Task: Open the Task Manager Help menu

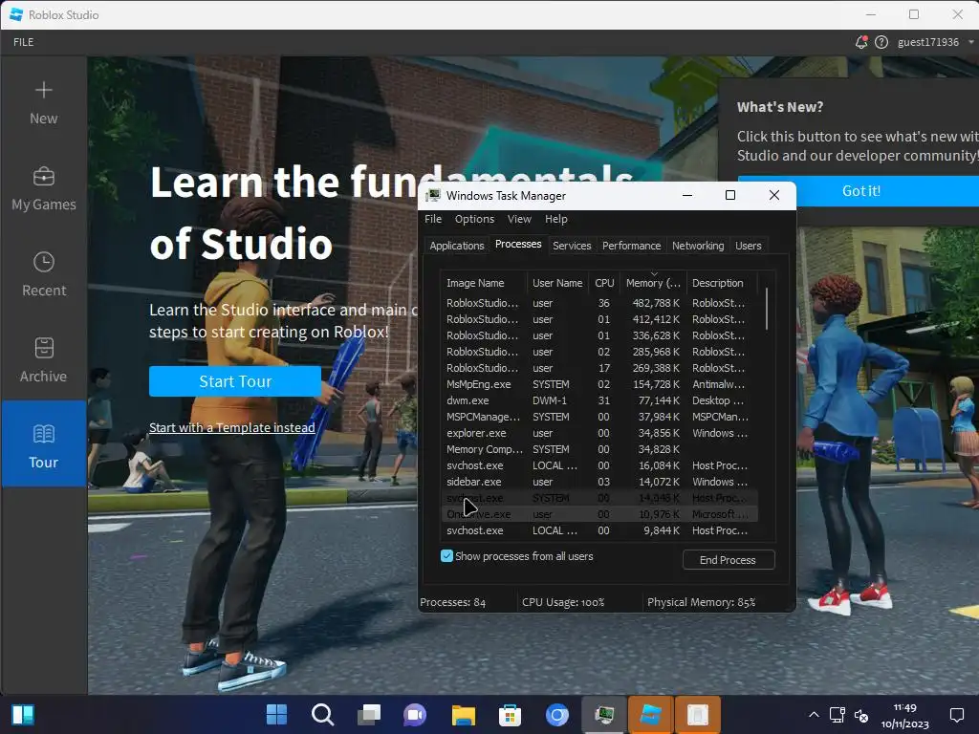Action: tap(555, 219)
